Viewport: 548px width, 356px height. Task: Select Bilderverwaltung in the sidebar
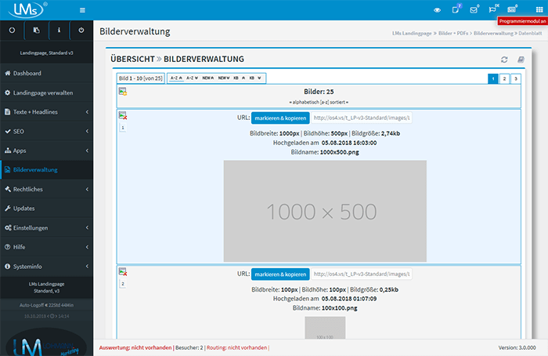tap(46, 170)
